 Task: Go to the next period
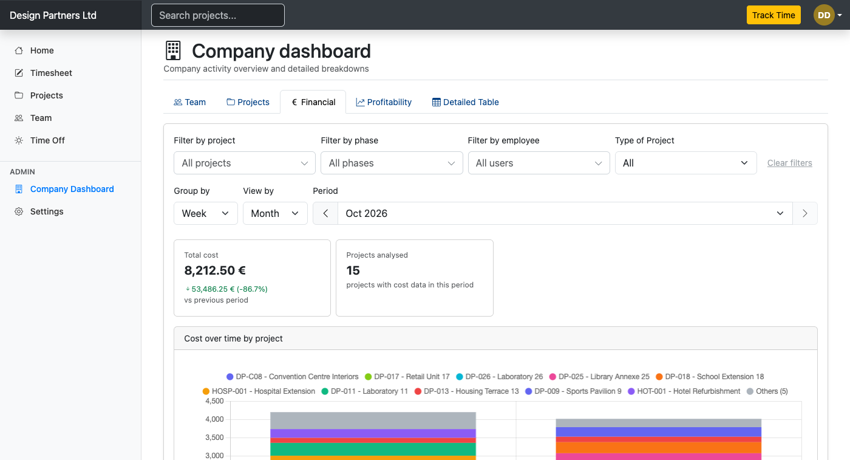(805, 213)
